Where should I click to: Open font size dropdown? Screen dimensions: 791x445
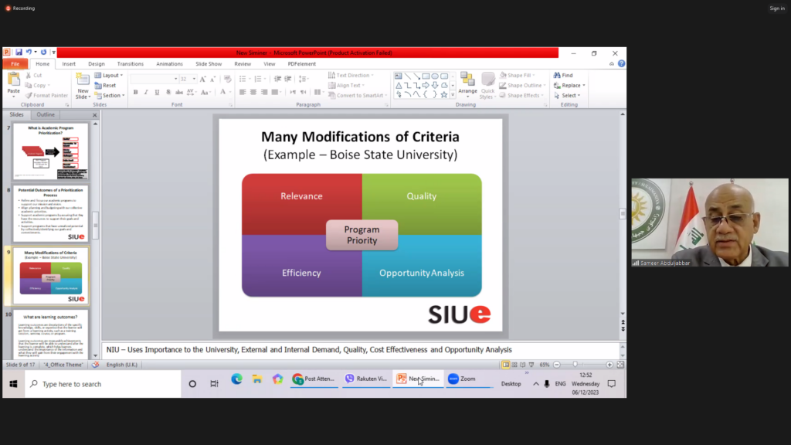[x=194, y=80]
